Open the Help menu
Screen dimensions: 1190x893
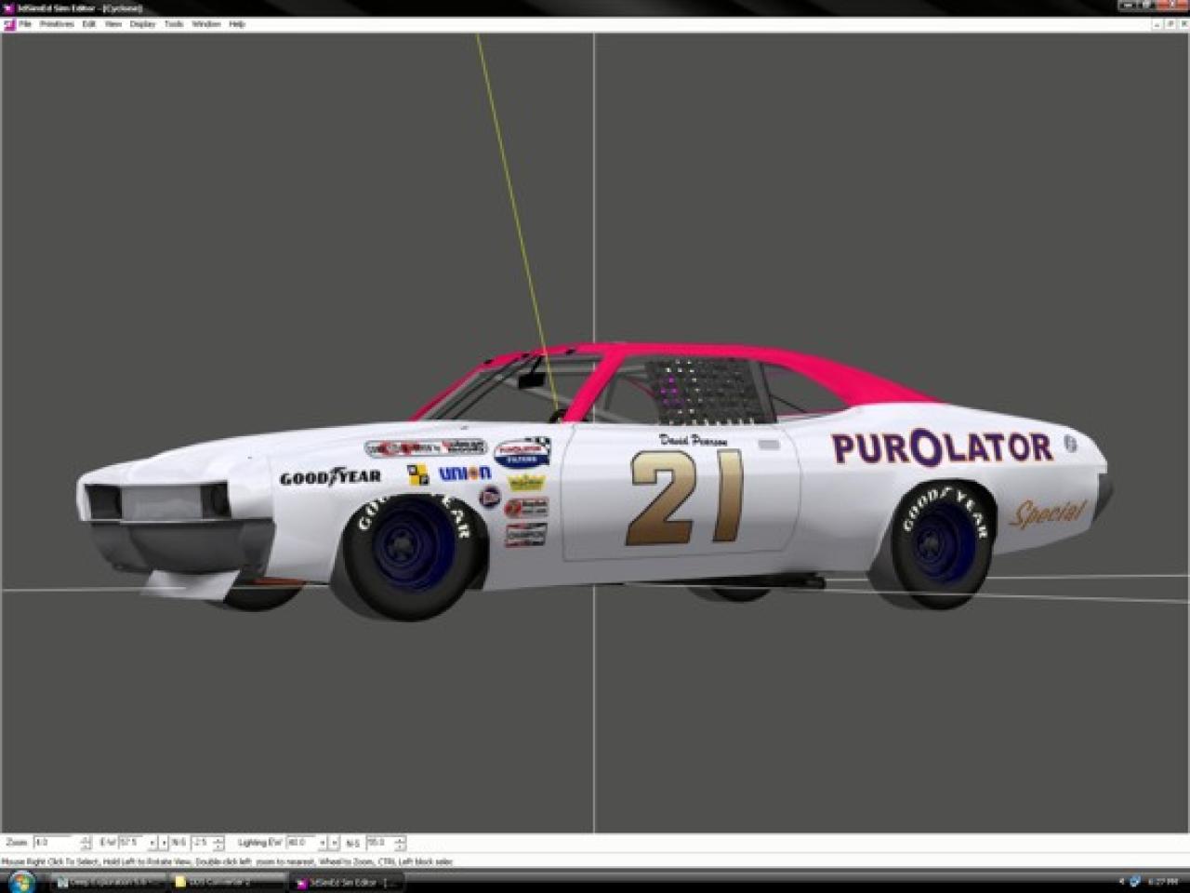(x=237, y=24)
